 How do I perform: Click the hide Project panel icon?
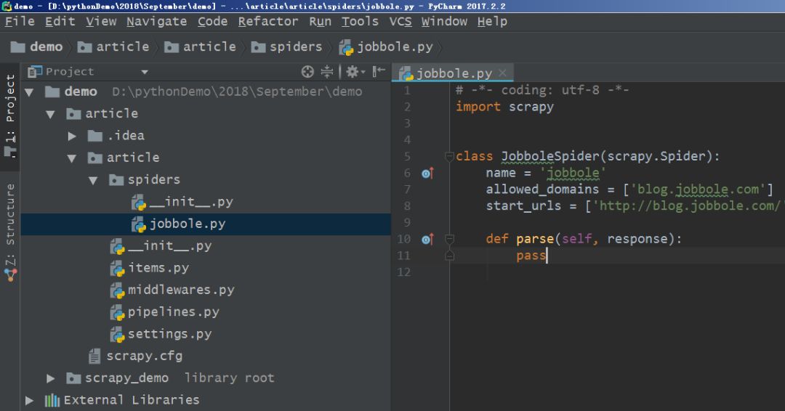pos(379,71)
